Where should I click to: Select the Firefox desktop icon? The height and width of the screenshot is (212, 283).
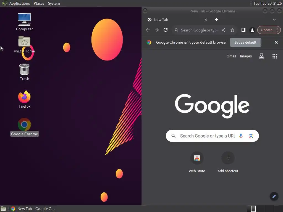pos(24,99)
